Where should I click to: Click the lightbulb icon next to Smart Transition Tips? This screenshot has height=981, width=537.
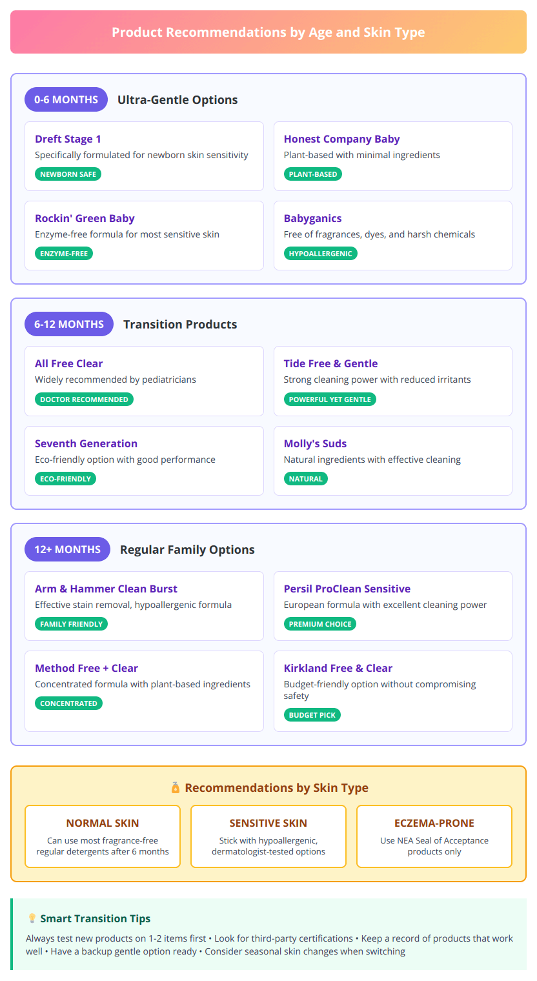32,918
